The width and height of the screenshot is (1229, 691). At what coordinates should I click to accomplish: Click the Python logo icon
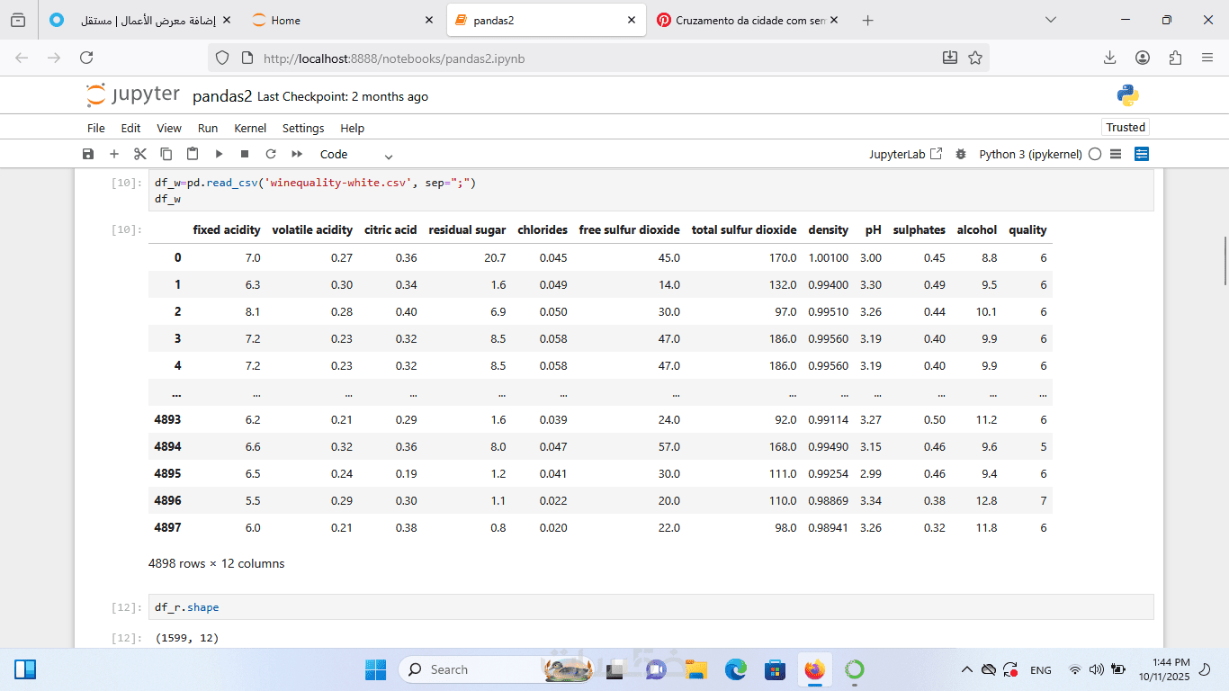(1127, 95)
